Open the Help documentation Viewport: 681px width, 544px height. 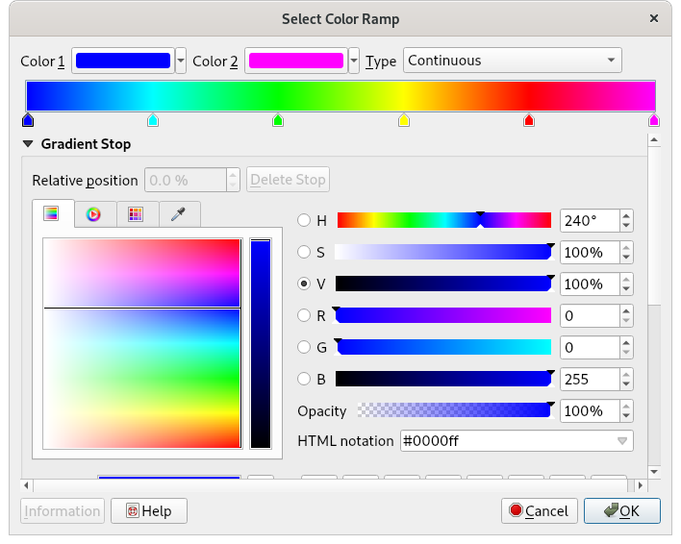point(148,510)
